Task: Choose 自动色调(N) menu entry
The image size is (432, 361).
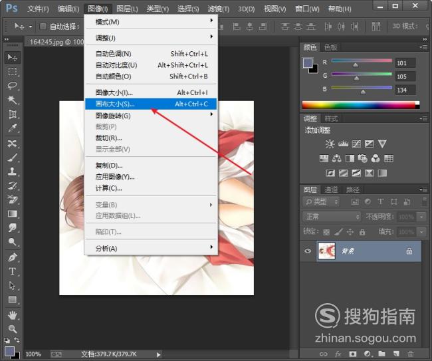Action: click(x=151, y=54)
